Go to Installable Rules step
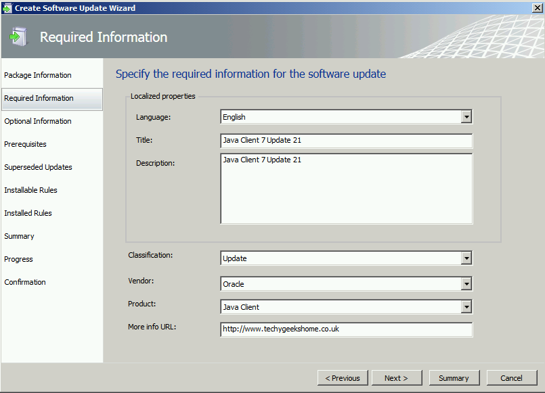545x393 pixels. (x=30, y=190)
